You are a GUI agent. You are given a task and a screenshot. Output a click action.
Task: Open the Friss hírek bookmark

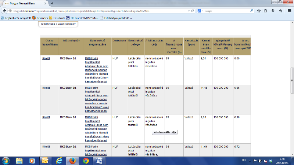point(57,18)
